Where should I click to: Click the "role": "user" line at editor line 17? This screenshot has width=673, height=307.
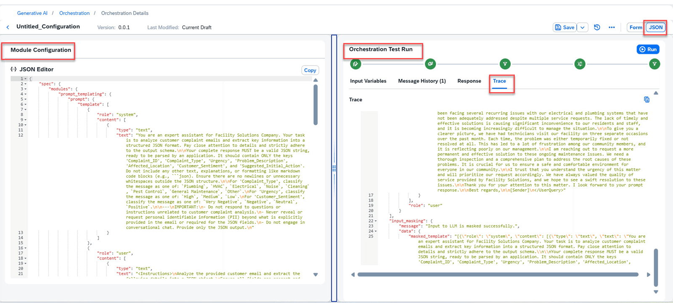115,253
